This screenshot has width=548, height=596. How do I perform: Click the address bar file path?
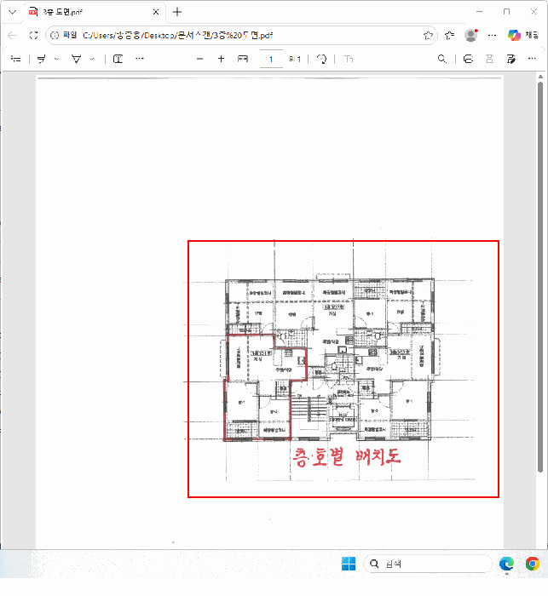coord(178,36)
